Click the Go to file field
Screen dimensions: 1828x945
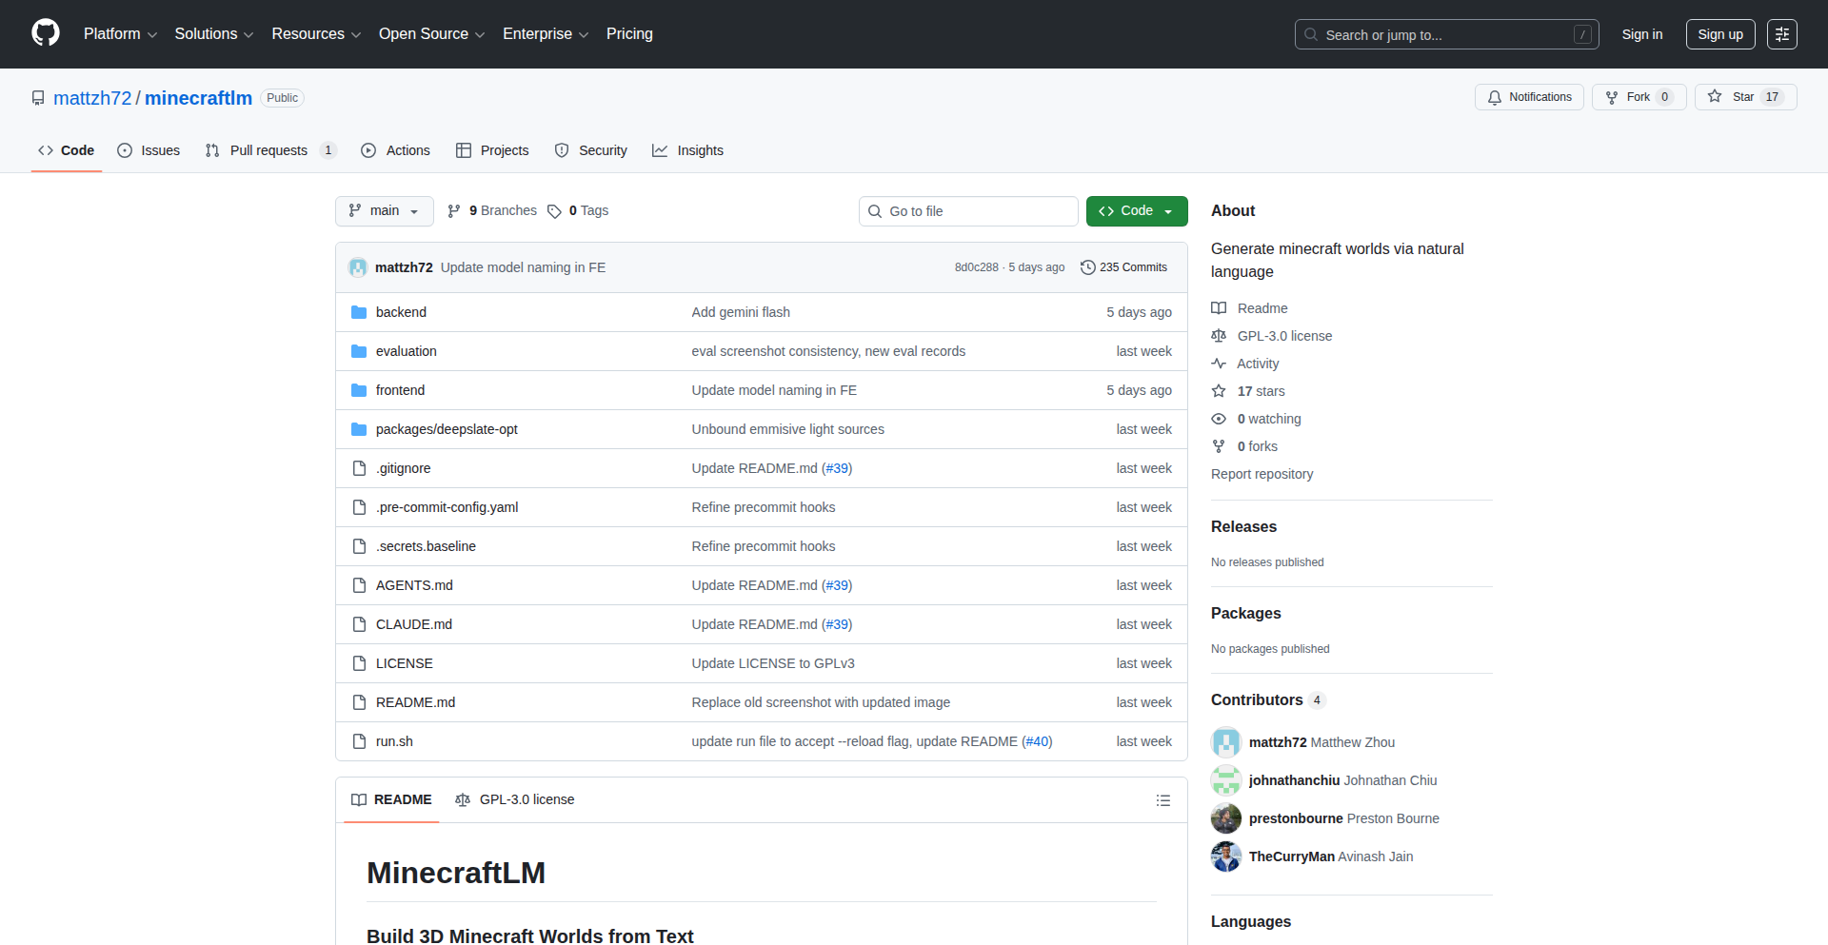pyautogui.click(x=968, y=211)
